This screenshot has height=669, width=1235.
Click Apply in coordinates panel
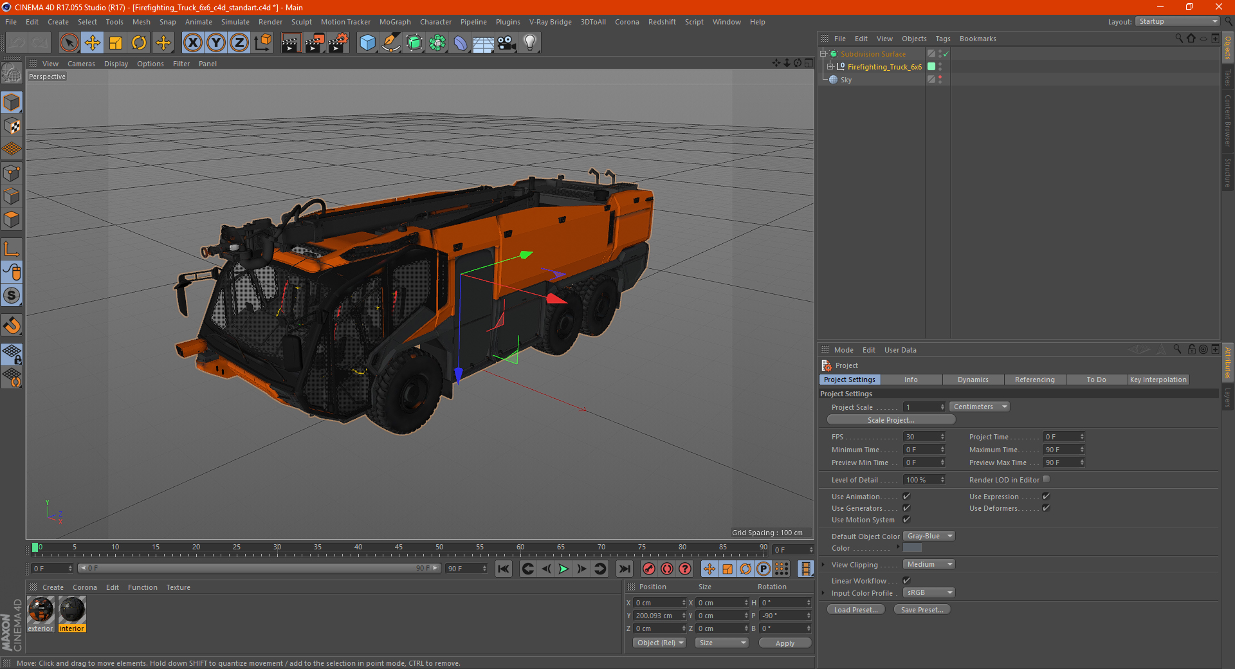[785, 643]
